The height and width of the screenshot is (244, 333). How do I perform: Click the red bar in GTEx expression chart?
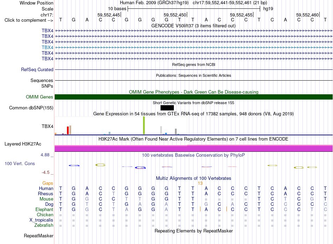(68, 130)
